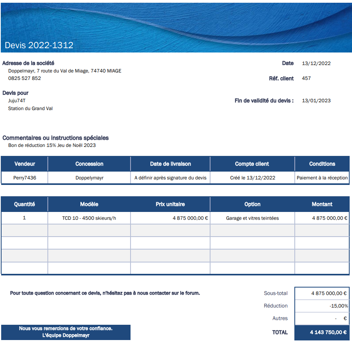Viewport: 352px width, 342px height.
Task: Click the "Nous vous remercions de votre confiance" banner
Action: pyautogui.click(x=66, y=332)
